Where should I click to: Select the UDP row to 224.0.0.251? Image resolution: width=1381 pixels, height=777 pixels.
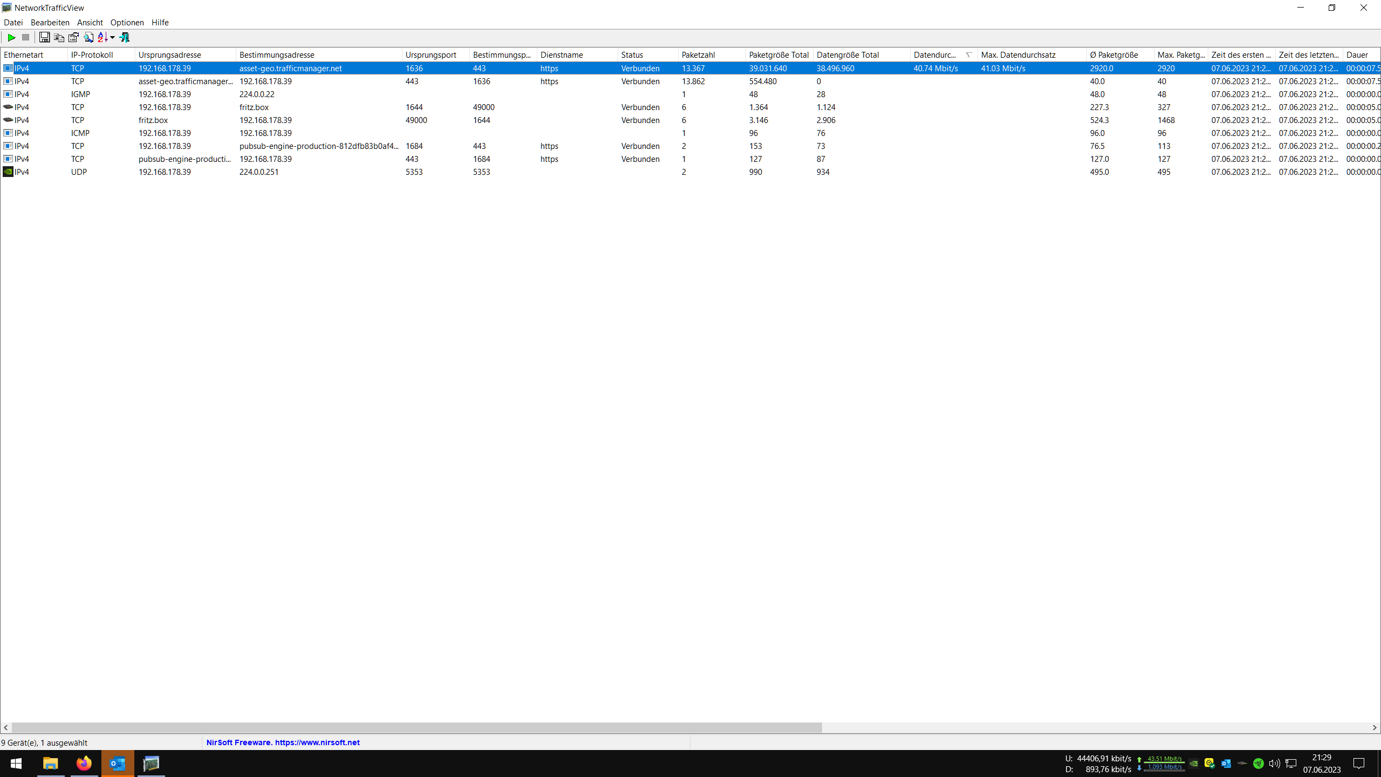tap(259, 172)
